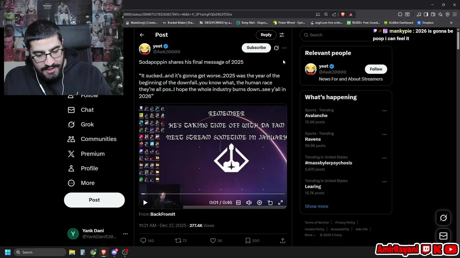460x258 pixels.
Task: Open Privacy Policy link
Action: [345, 223]
